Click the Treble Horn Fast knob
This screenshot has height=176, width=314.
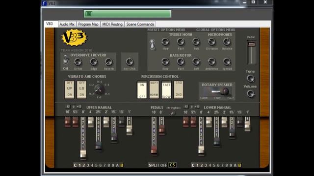(x=181, y=42)
